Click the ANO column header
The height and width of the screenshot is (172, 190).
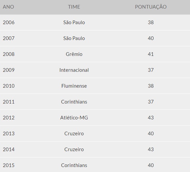pyautogui.click(x=8, y=7)
